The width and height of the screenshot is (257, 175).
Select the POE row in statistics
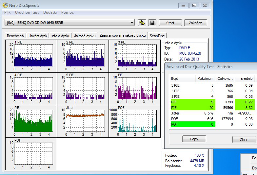(212, 119)
